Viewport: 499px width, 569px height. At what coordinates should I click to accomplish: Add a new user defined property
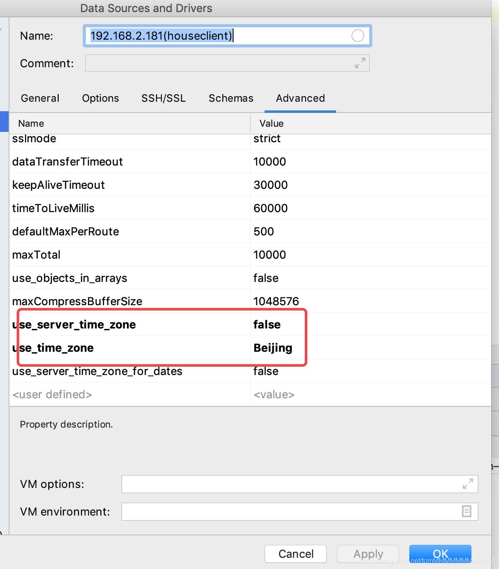point(52,394)
